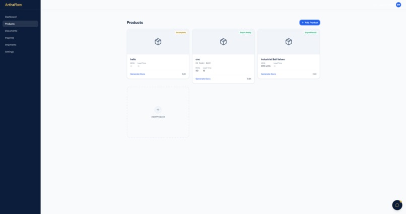The height and width of the screenshot is (214, 406).
Task: Go to Dashboard in sidebar
Action: 20,17
